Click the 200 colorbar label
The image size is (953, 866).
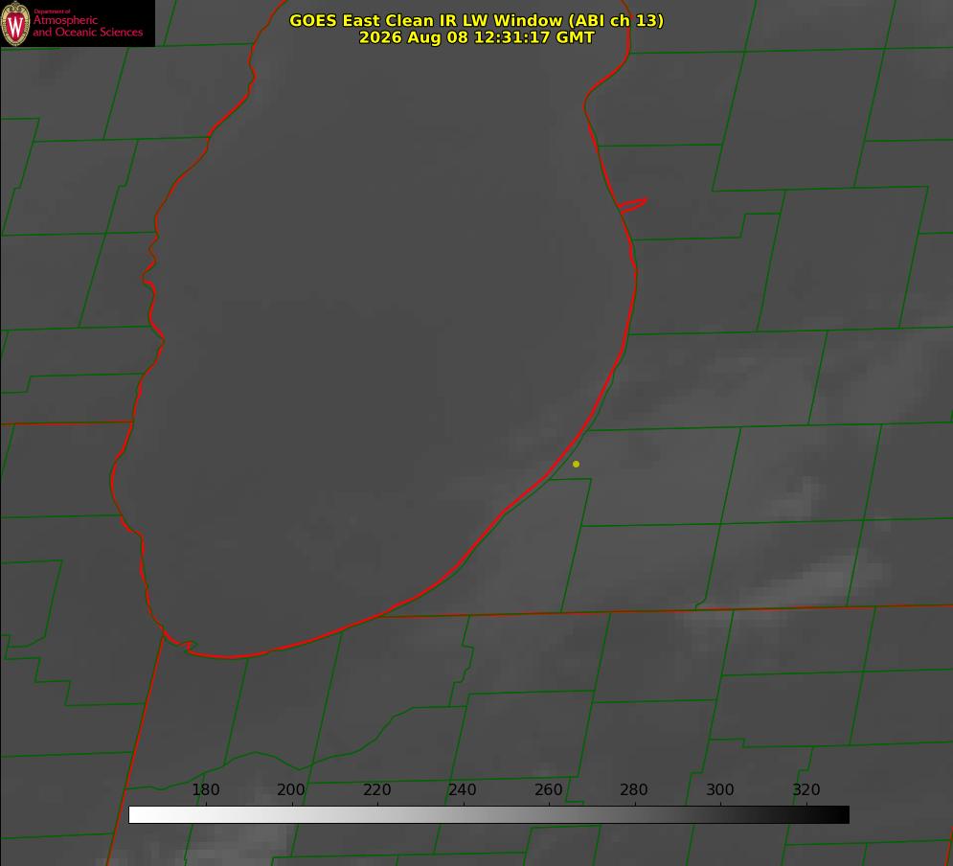click(x=291, y=789)
